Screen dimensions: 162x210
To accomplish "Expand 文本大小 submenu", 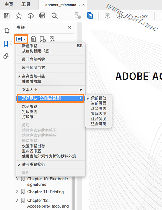I will click(x=51, y=90).
